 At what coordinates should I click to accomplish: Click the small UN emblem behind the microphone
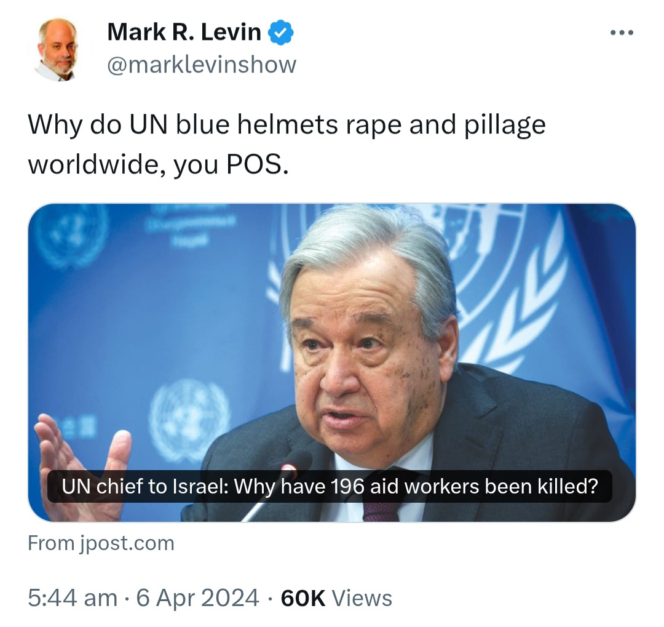(189, 420)
